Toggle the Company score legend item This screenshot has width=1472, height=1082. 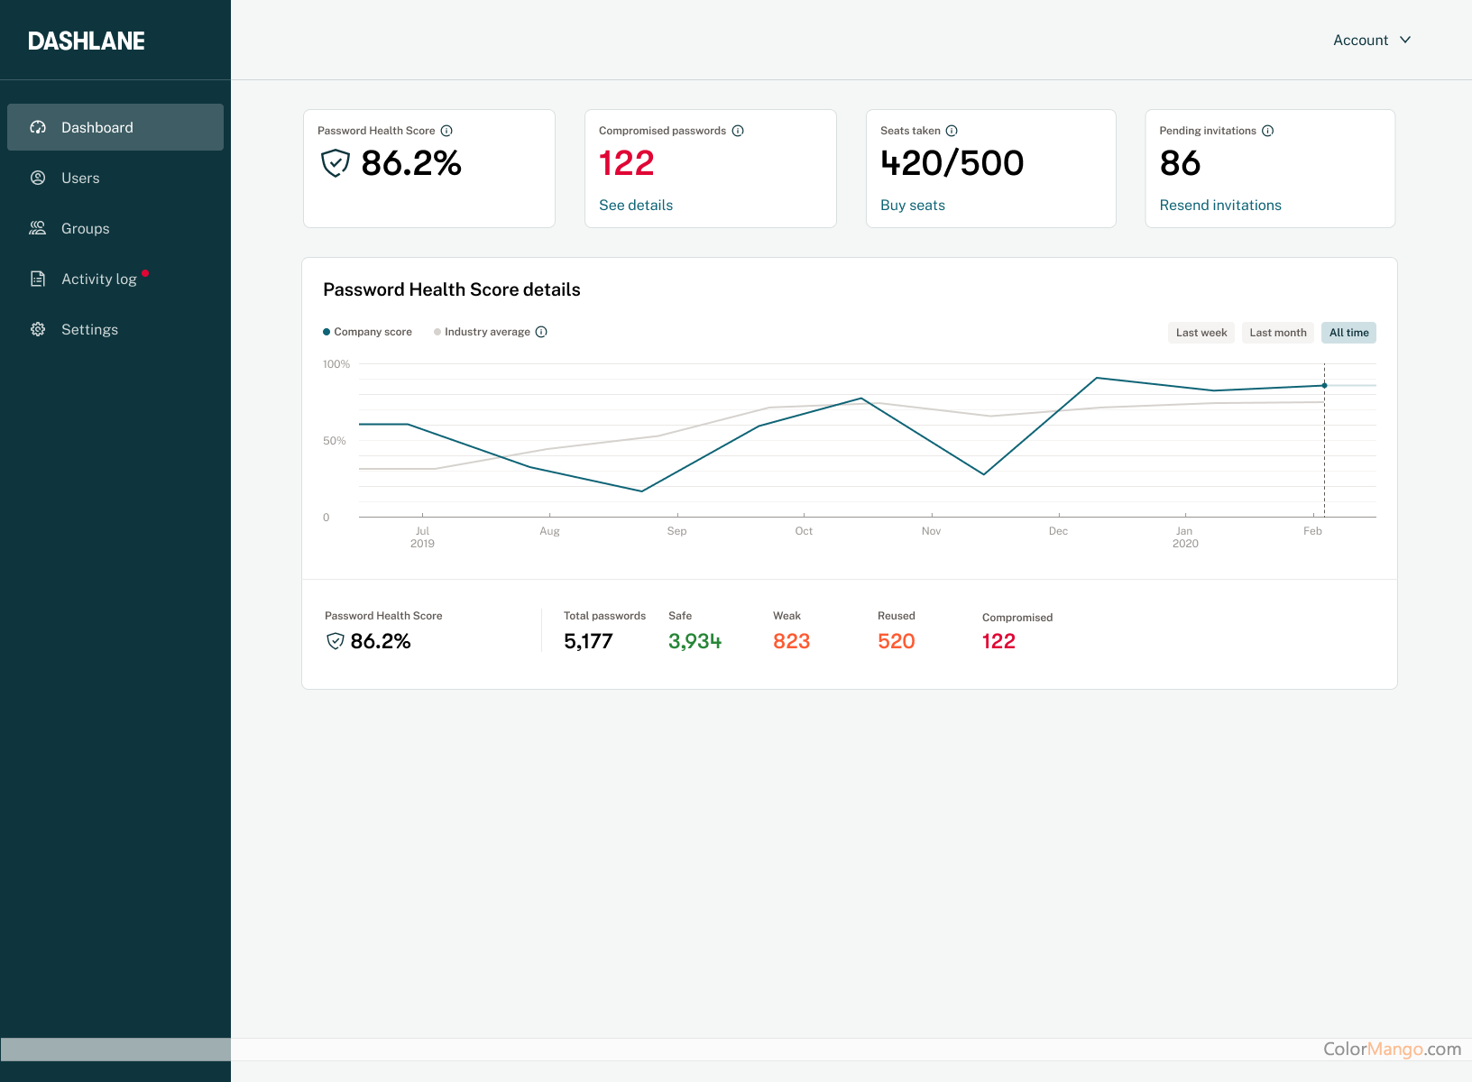(368, 332)
